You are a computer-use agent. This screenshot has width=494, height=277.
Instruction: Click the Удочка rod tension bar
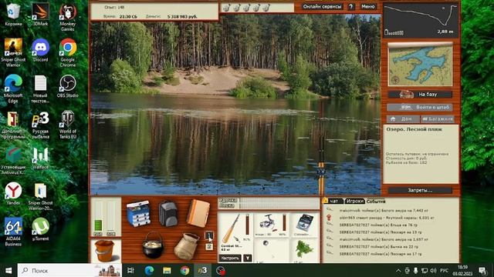tap(279, 200)
